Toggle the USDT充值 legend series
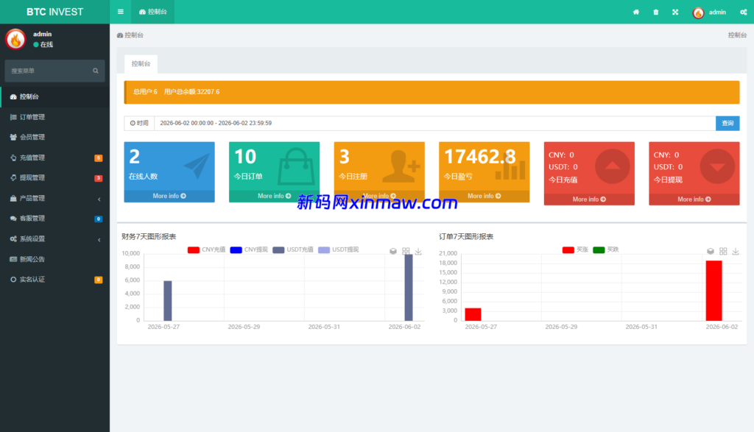 pyautogui.click(x=293, y=249)
